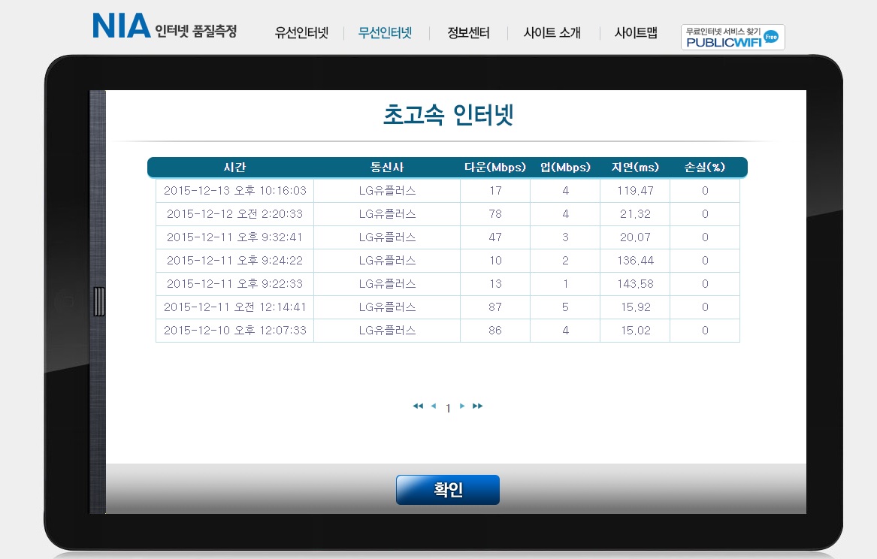Screen dimensions: 877x559
Task: Click the NIA 인터넷 품질측정 logo
Action: click(165, 26)
